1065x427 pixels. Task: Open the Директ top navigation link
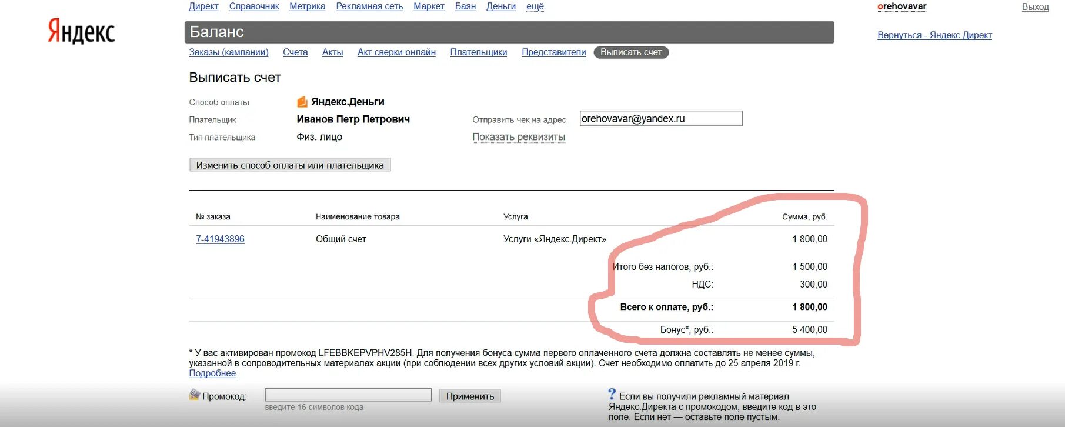point(203,6)
